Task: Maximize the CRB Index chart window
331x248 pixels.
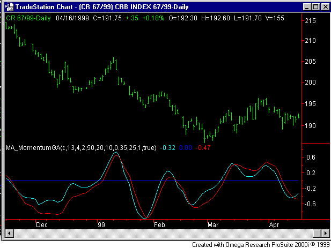Action: point(315,7)
